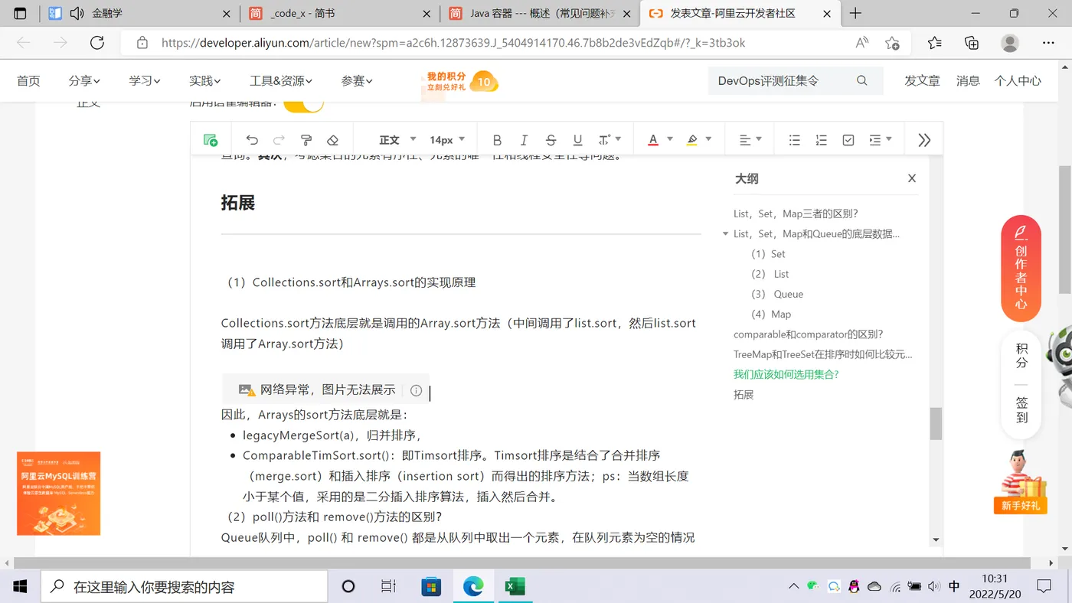Apply the red font color
The image size is (1072, 603).
pos(653,140)
